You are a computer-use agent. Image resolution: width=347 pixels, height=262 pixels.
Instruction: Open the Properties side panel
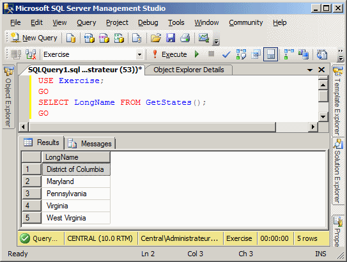coord(338,231)
